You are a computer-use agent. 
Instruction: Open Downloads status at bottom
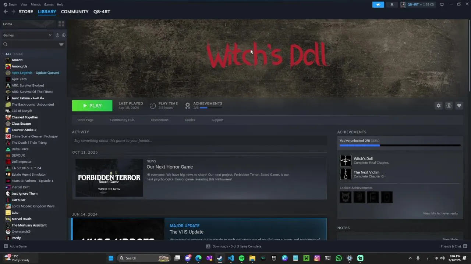pos(234,246)
